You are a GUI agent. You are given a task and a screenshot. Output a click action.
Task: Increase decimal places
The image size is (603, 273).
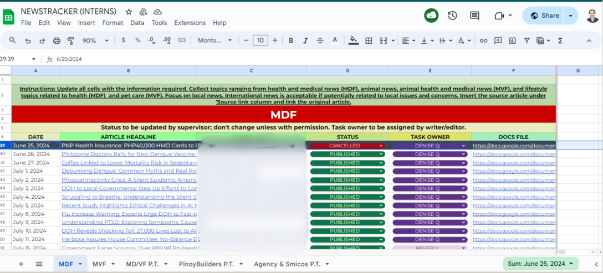pyautogui.click(x=167, y=40)
